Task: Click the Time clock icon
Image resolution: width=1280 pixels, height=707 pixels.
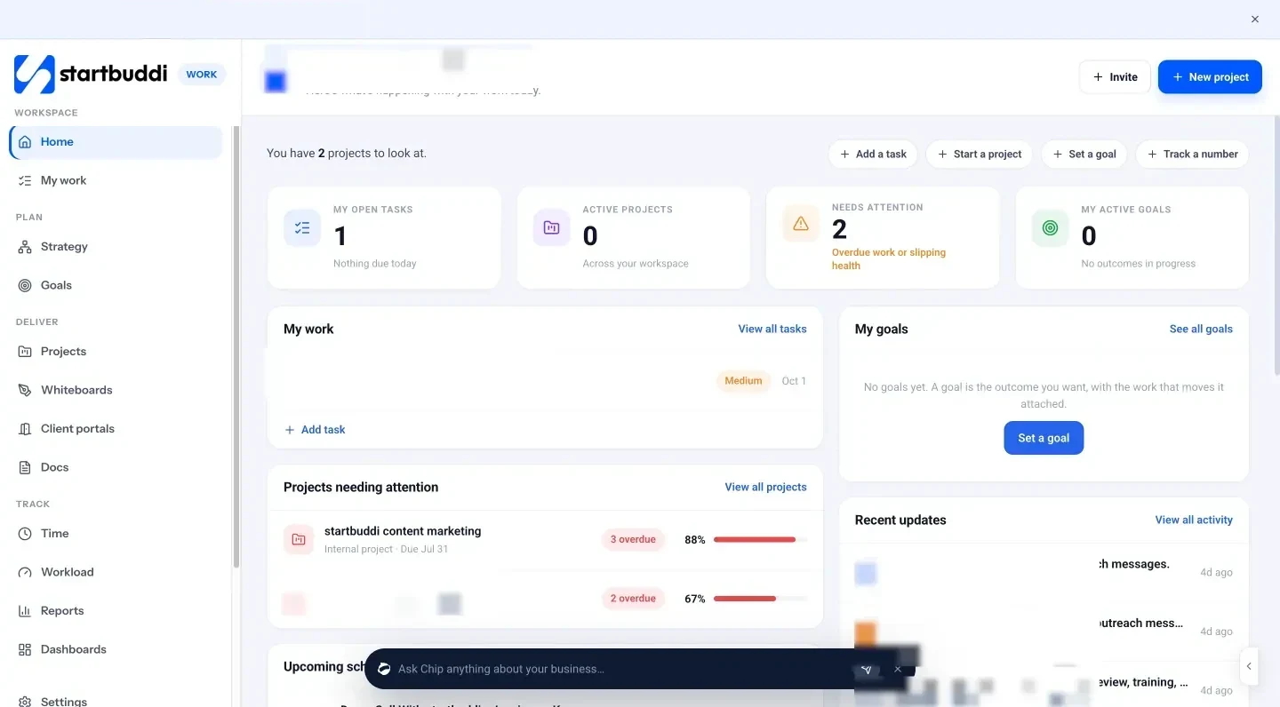Action: point(25,534)
